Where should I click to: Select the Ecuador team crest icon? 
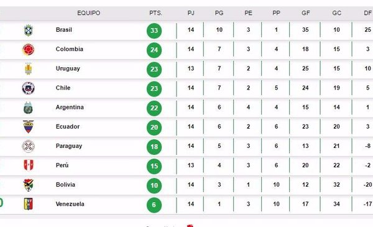(29, 127)
